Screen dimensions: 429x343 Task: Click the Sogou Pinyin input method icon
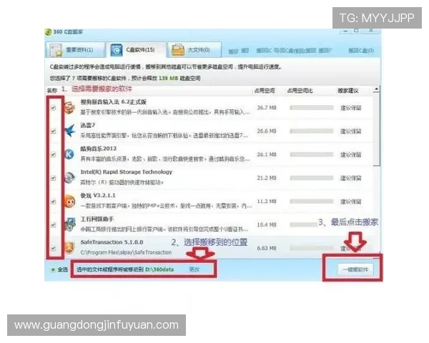[x=69, y=107]
